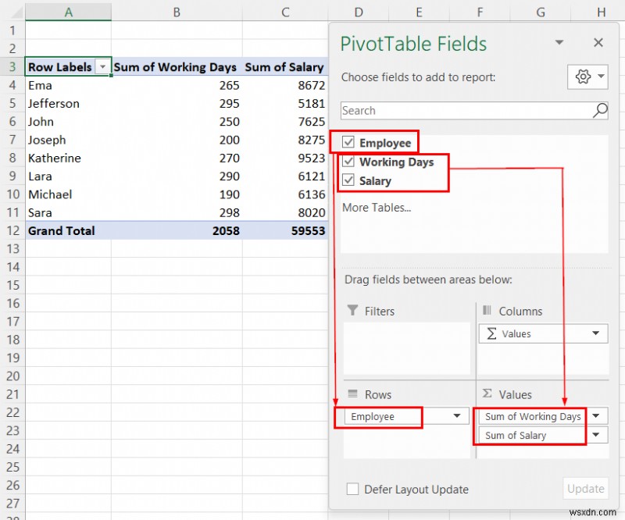This screenshot has width=625, height=520.
Task: Open the Row Labels filter dropdown
Action: pyautogui.click(x=102, y=67)
